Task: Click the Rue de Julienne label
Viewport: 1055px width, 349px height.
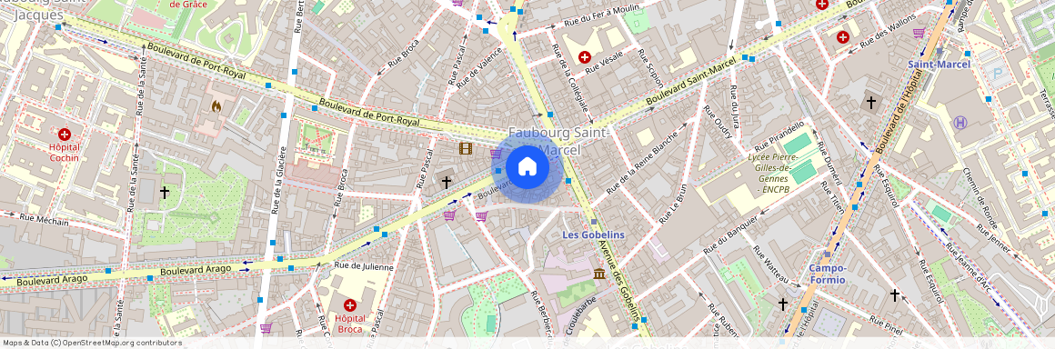Action: tap(363, 267)
